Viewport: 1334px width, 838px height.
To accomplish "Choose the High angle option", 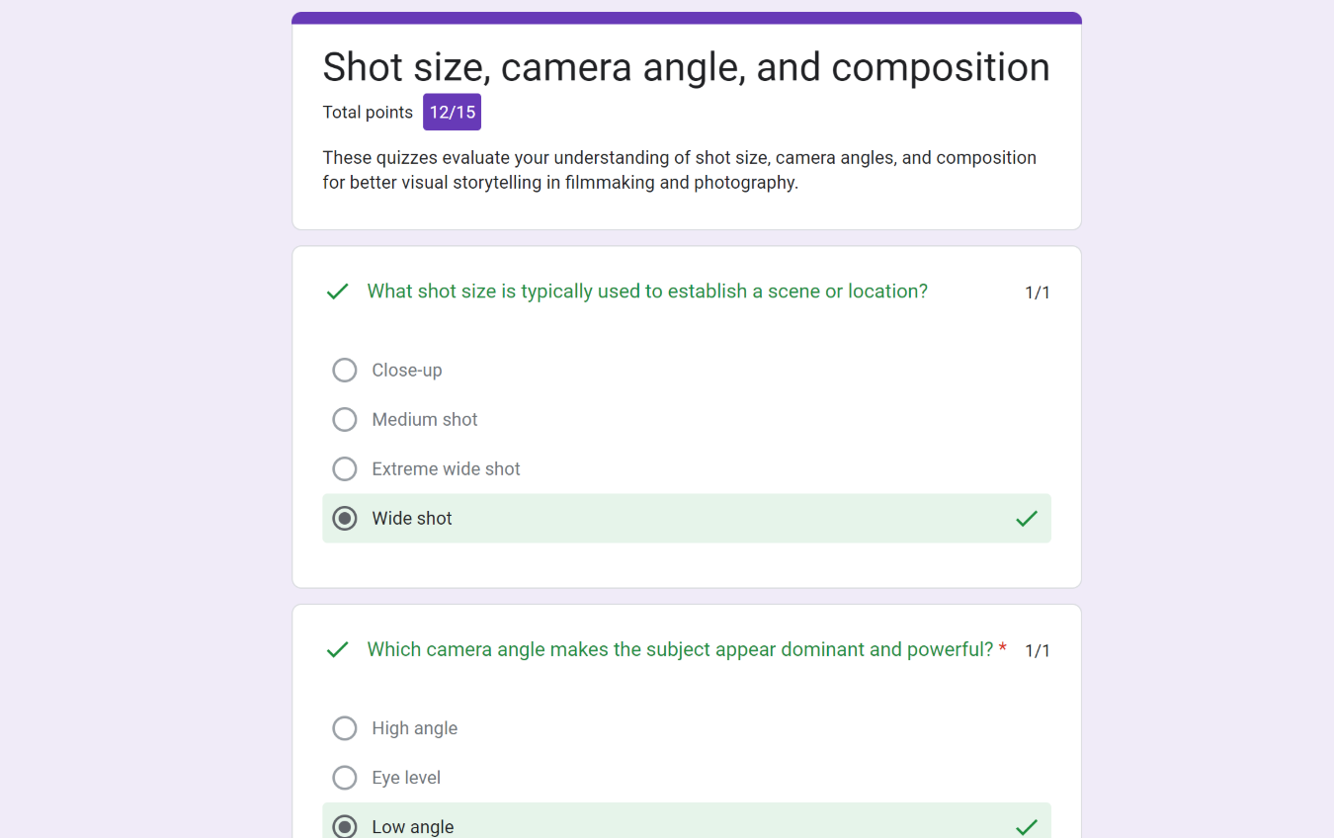I will point(345,728).
